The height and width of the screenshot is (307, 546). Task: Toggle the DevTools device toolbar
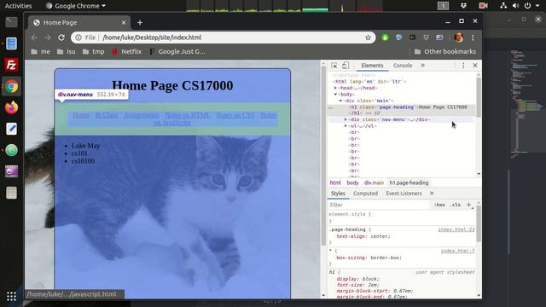345,66
